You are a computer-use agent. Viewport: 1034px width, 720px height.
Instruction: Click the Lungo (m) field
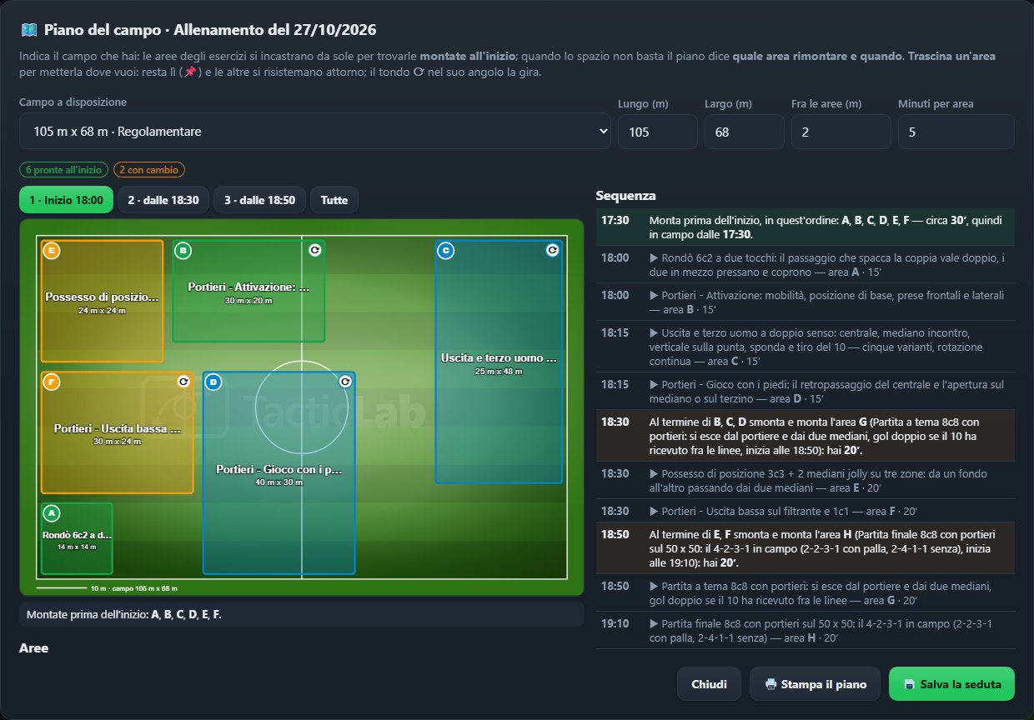point(657,132)
